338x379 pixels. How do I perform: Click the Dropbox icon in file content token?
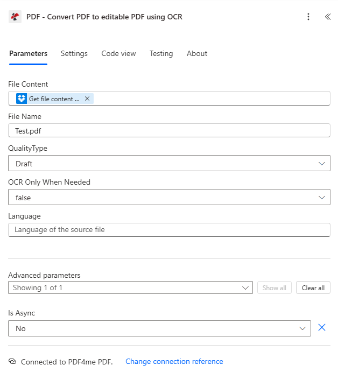[22, 99]
